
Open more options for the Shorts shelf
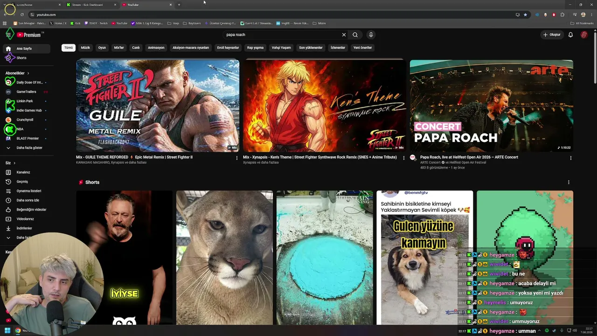pos(569,182)
